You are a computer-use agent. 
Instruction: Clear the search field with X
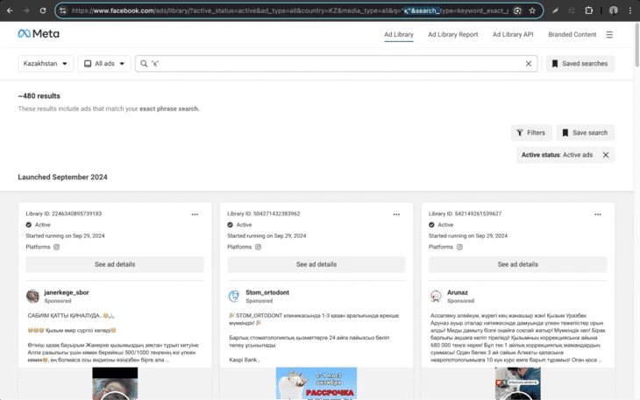529,64
